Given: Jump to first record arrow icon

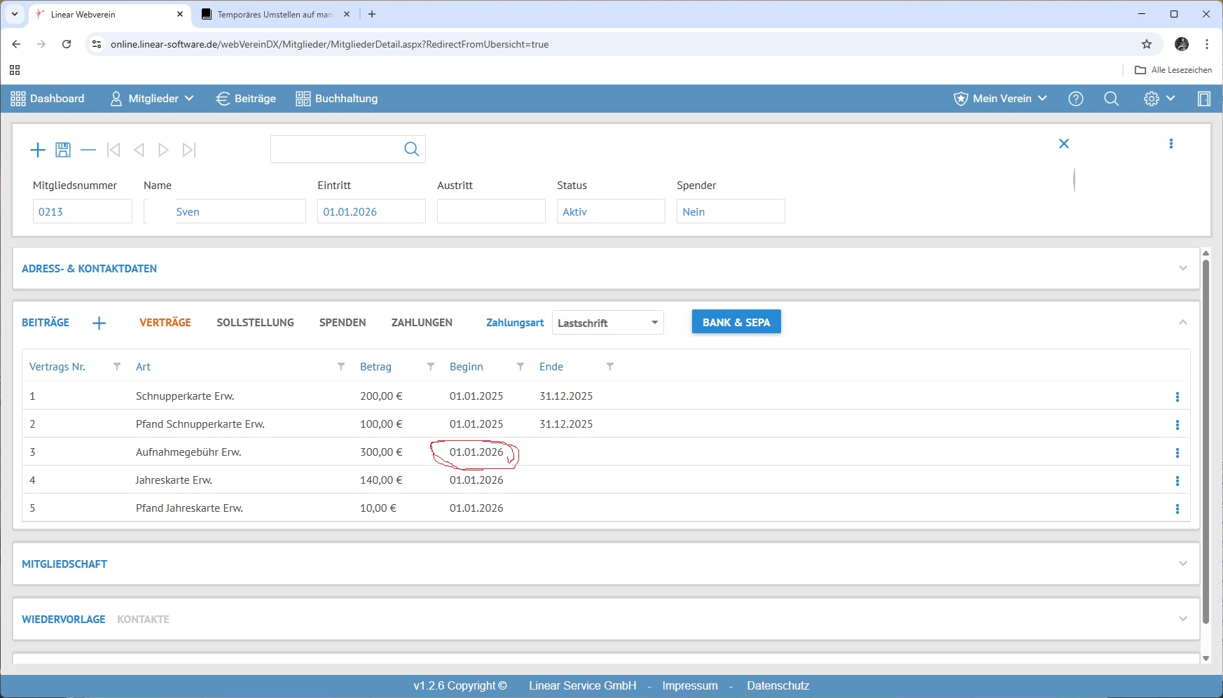Looking at the screenshot, I should point(113,150).
